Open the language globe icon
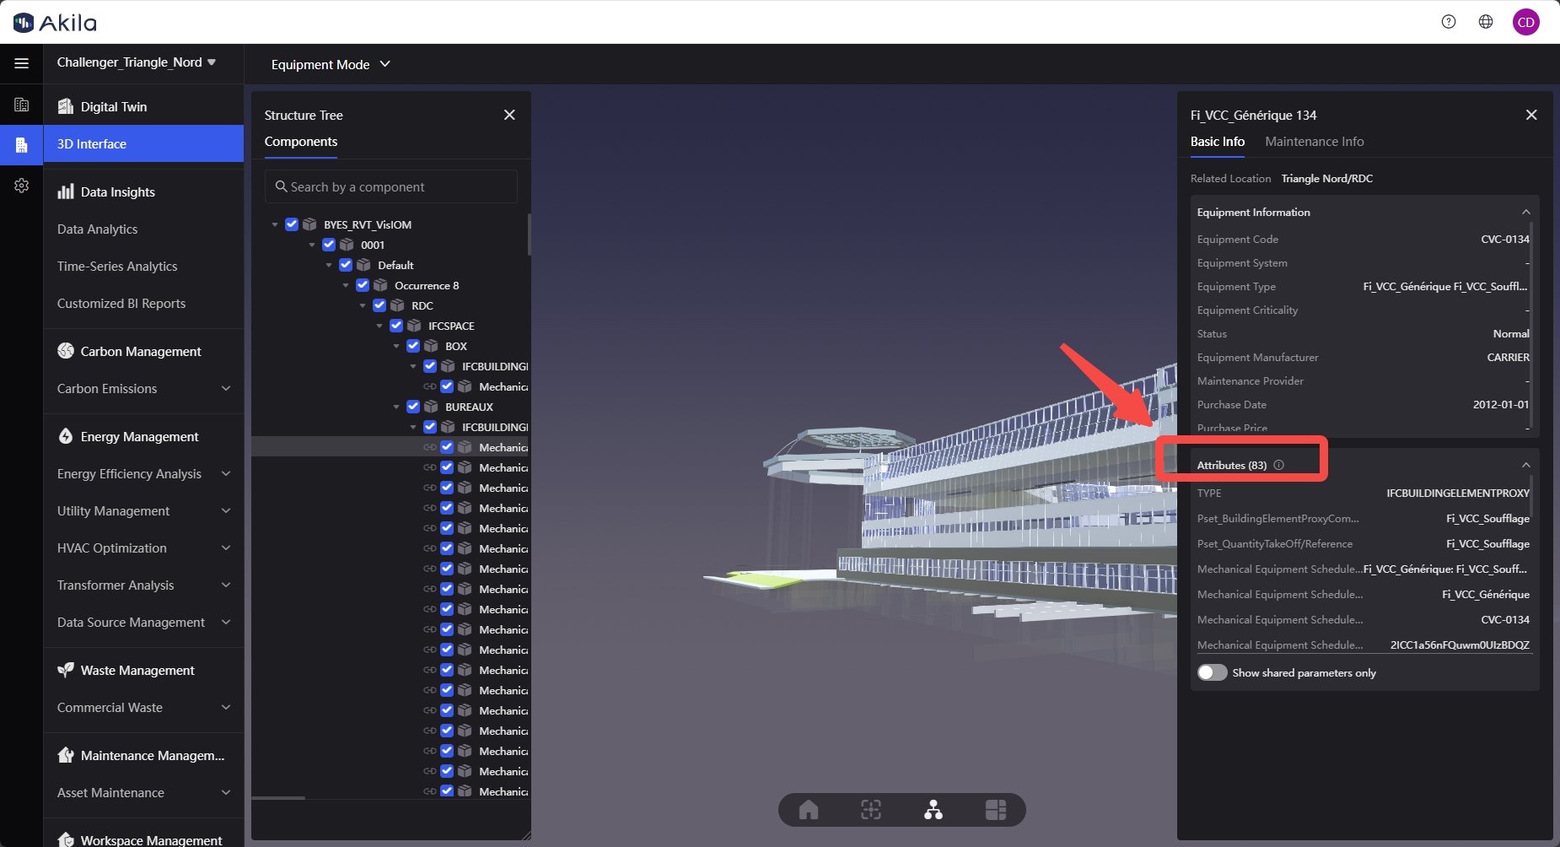 point(1486,22)
